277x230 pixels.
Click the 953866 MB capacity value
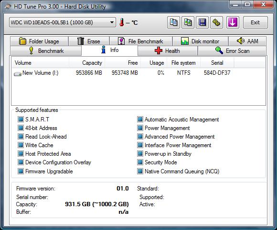point(89,73)
